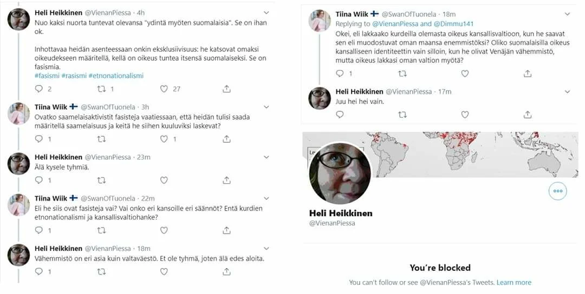Reply to Tiina Wiik's 3h tweet

point(39,139)
